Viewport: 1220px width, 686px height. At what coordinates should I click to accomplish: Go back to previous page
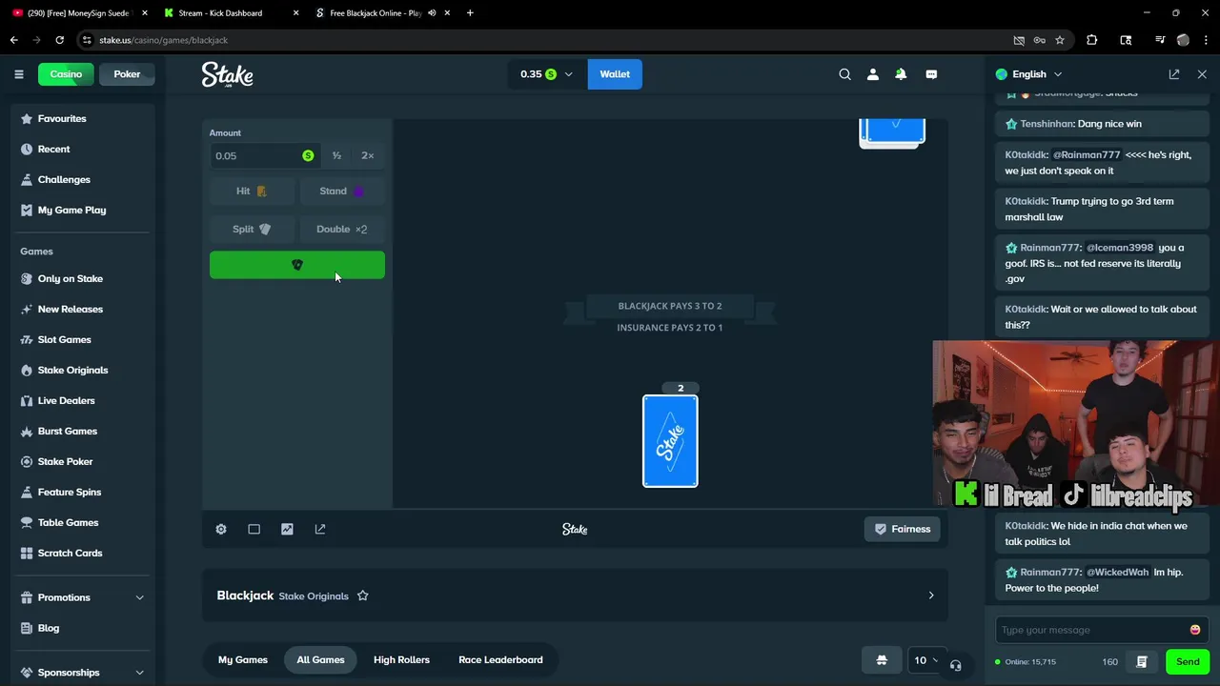click(13, 40)
